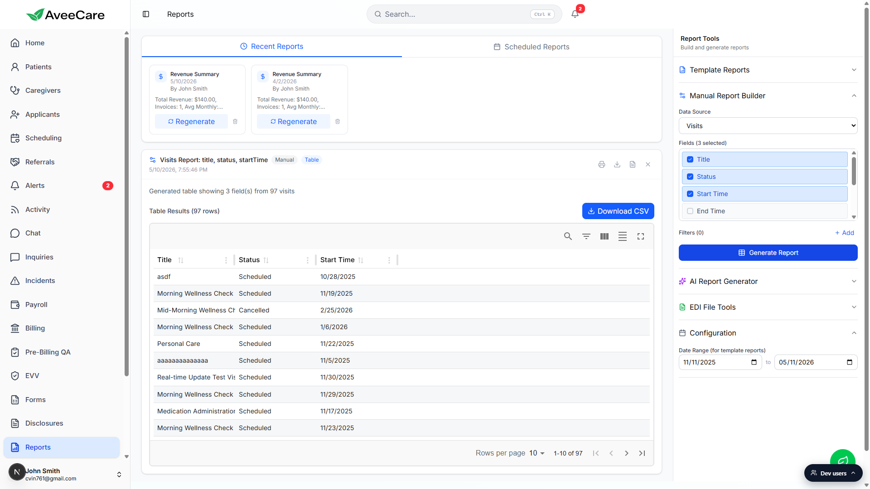The image size is (870, 489).
Task: Click the download icon in report header
Action: point(617,164)
